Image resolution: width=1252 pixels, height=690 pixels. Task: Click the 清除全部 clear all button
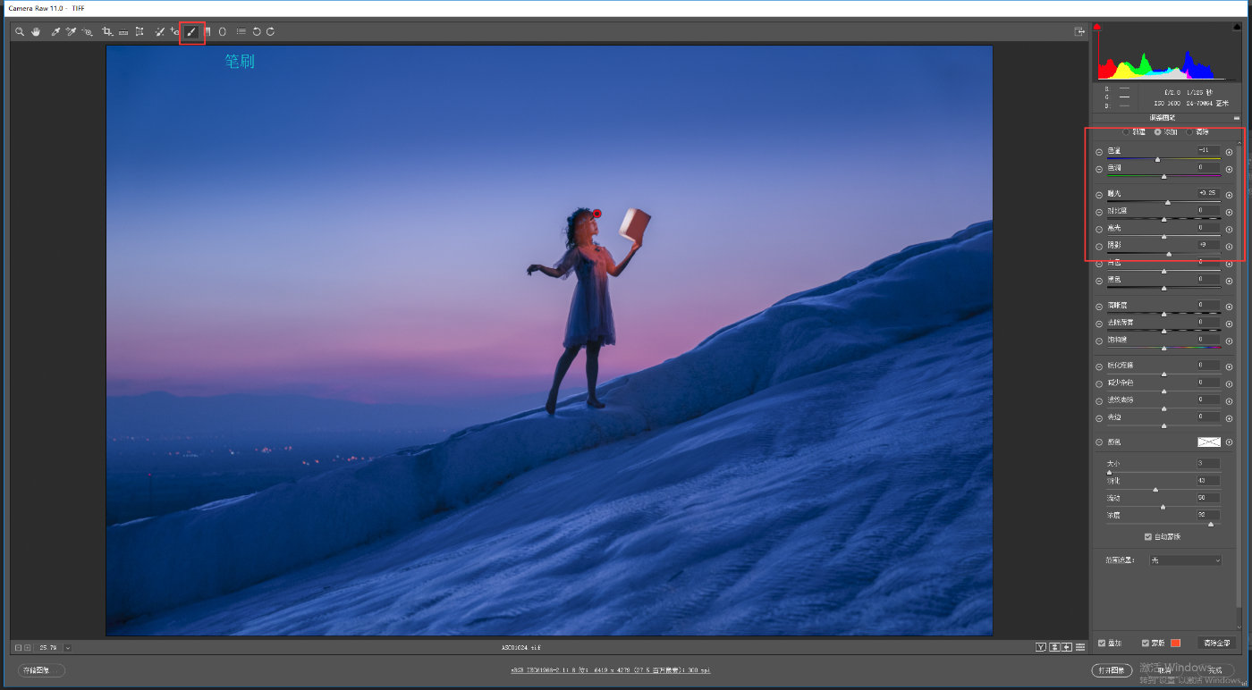point(1216,643)
